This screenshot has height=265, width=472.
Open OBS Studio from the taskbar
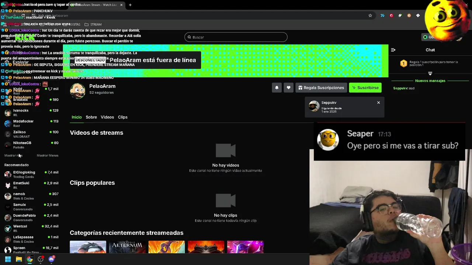pos(41,259)
